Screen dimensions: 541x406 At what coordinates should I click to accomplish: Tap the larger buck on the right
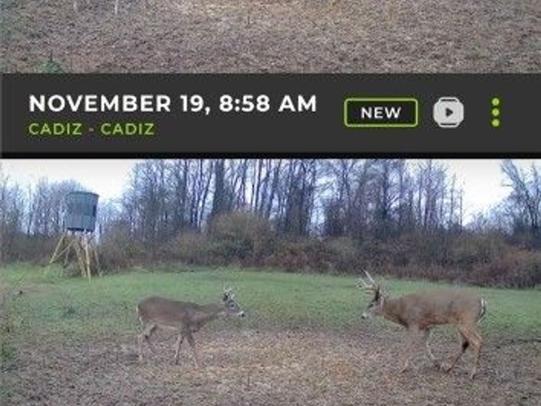pos(424,321)
